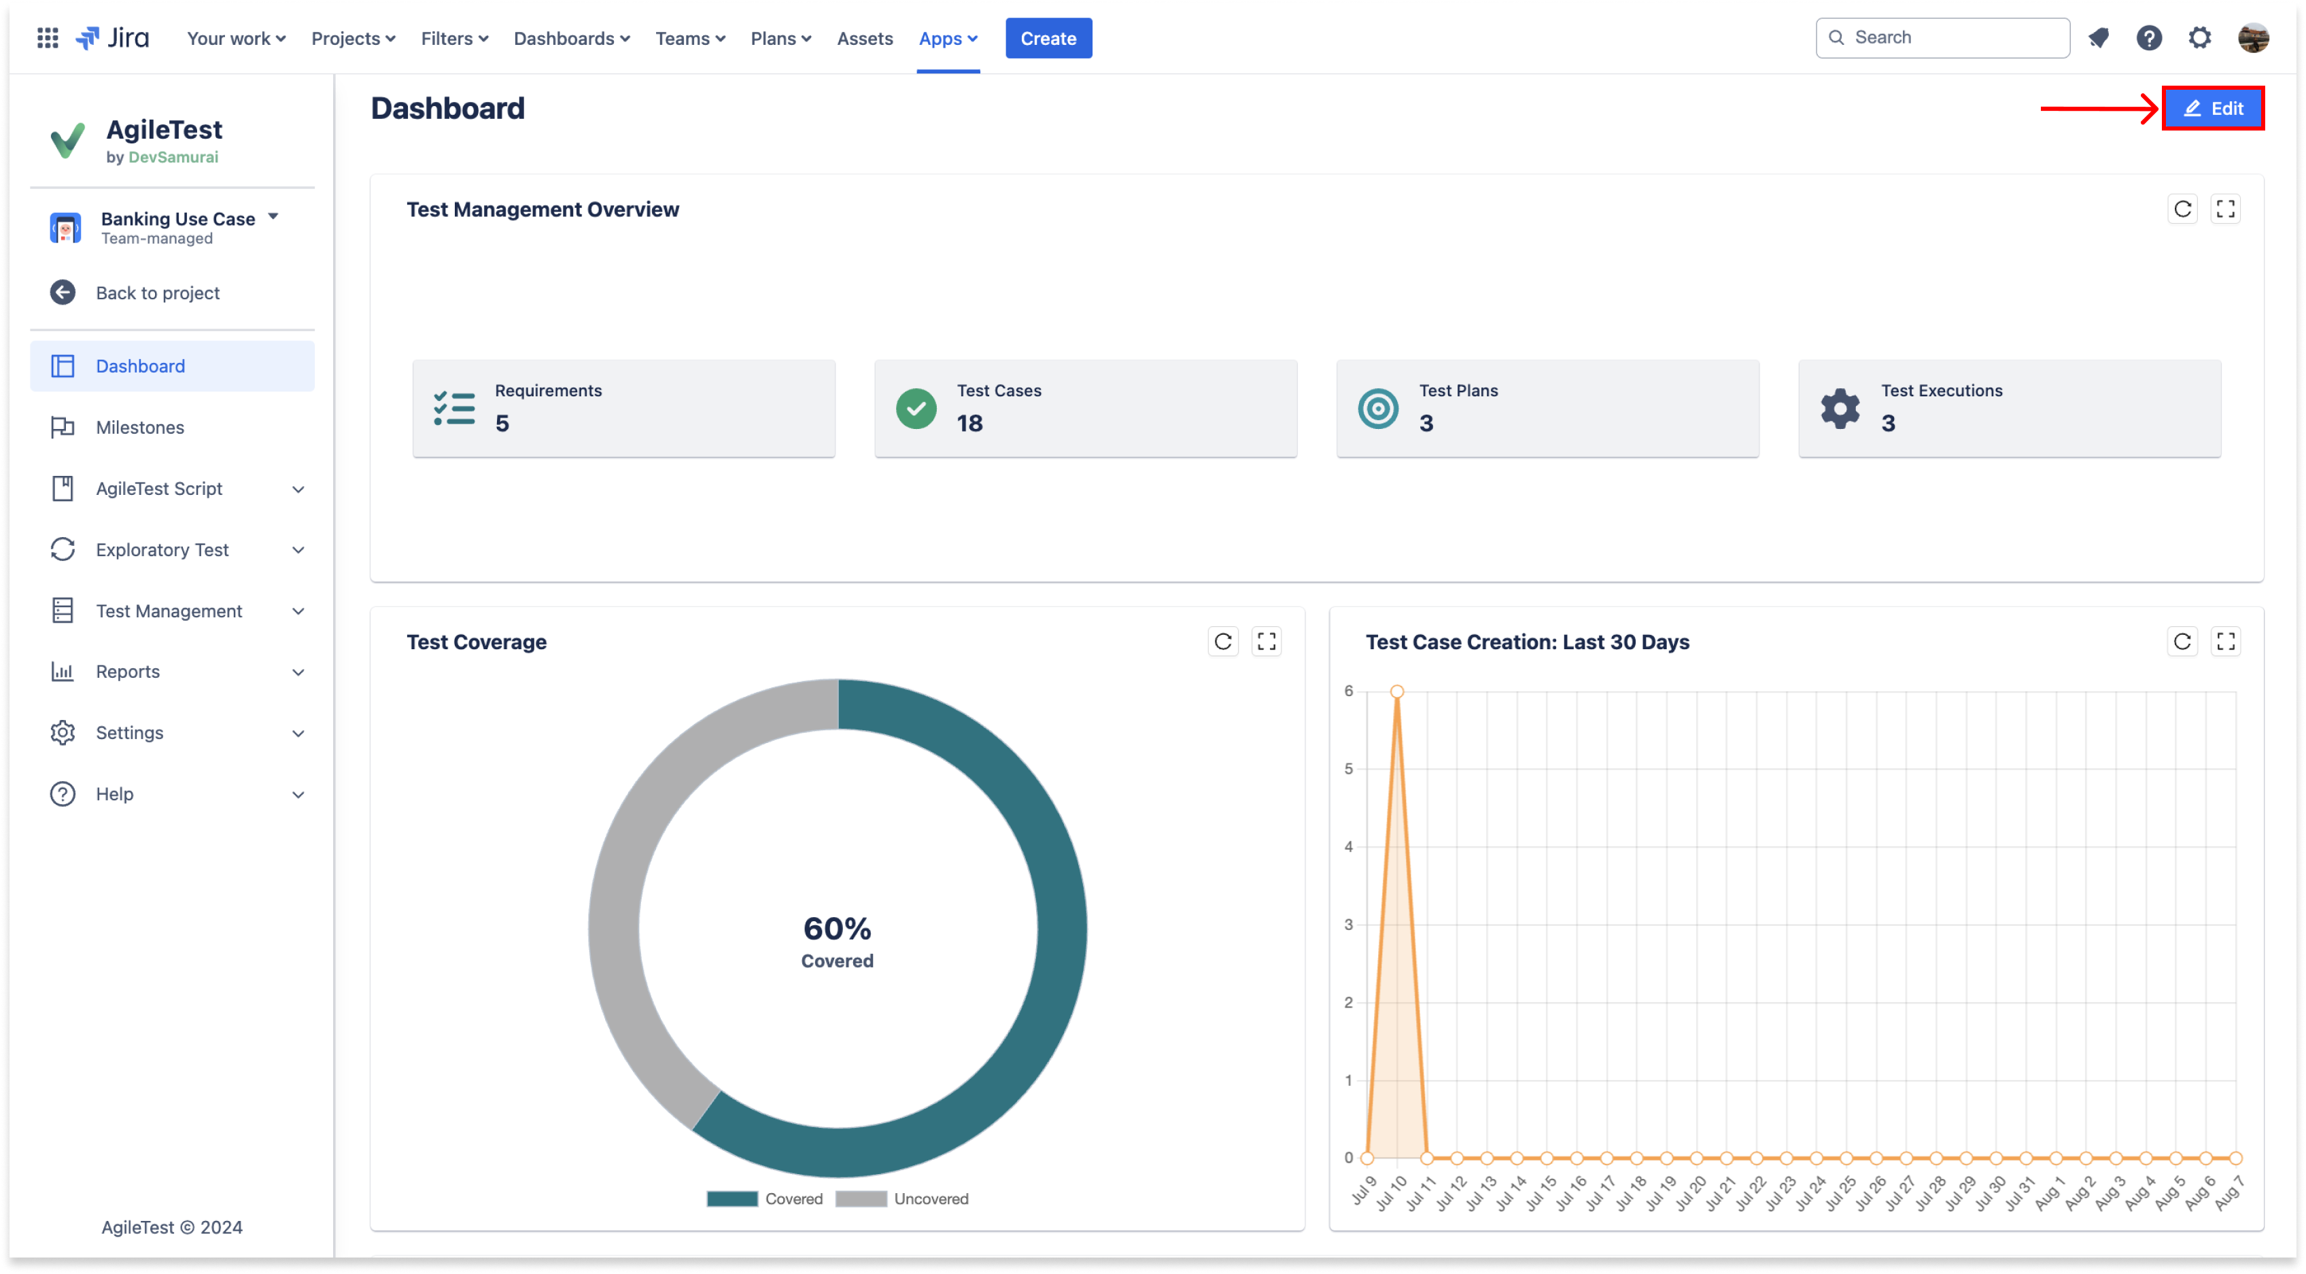Open the Apps menu
2306x1274 pixels.
point(948,37)
